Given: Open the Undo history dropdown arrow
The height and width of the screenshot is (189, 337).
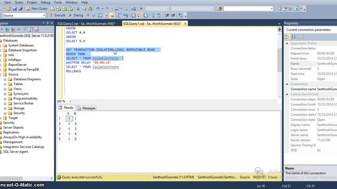Looking at the screenshot, I should 102,8.
